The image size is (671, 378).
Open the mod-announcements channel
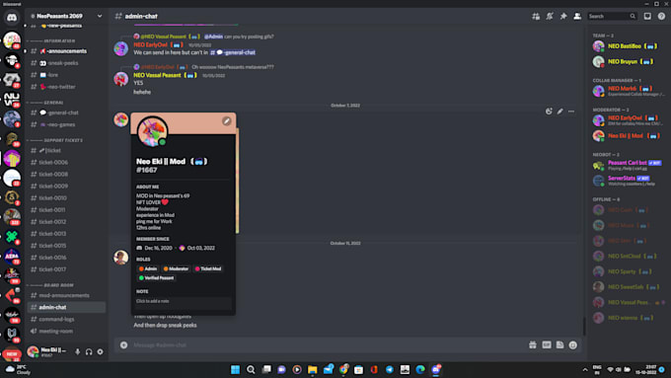coord(66,295)
